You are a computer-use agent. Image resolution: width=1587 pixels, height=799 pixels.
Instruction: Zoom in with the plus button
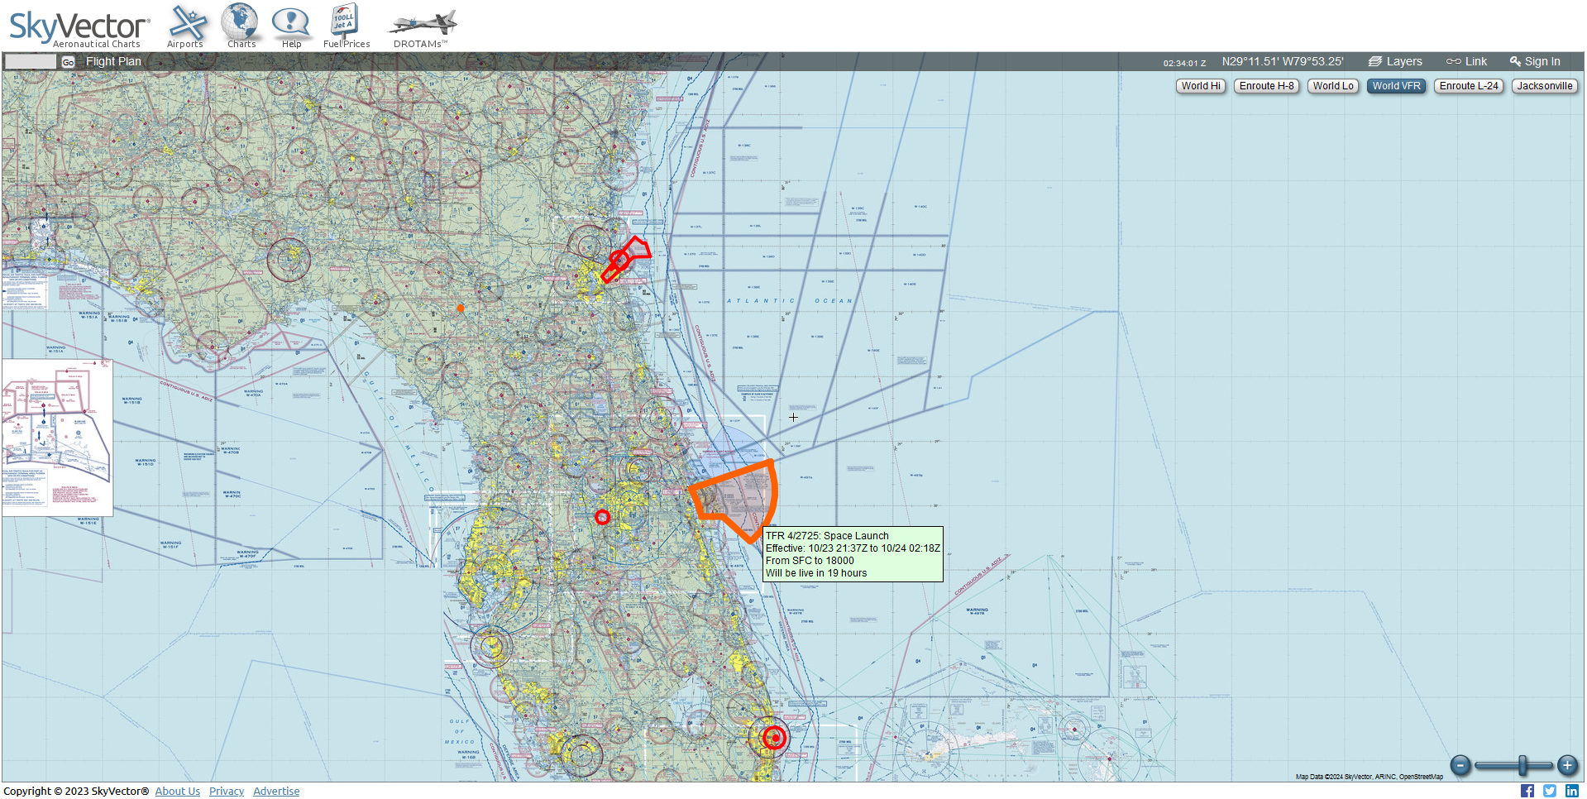point(1567,765)
